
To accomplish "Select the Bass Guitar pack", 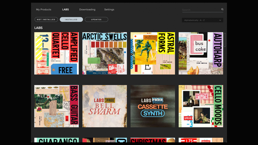I will [x=56, y=106].
